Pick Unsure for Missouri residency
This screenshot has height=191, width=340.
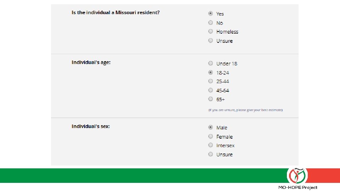pos(210,41)
